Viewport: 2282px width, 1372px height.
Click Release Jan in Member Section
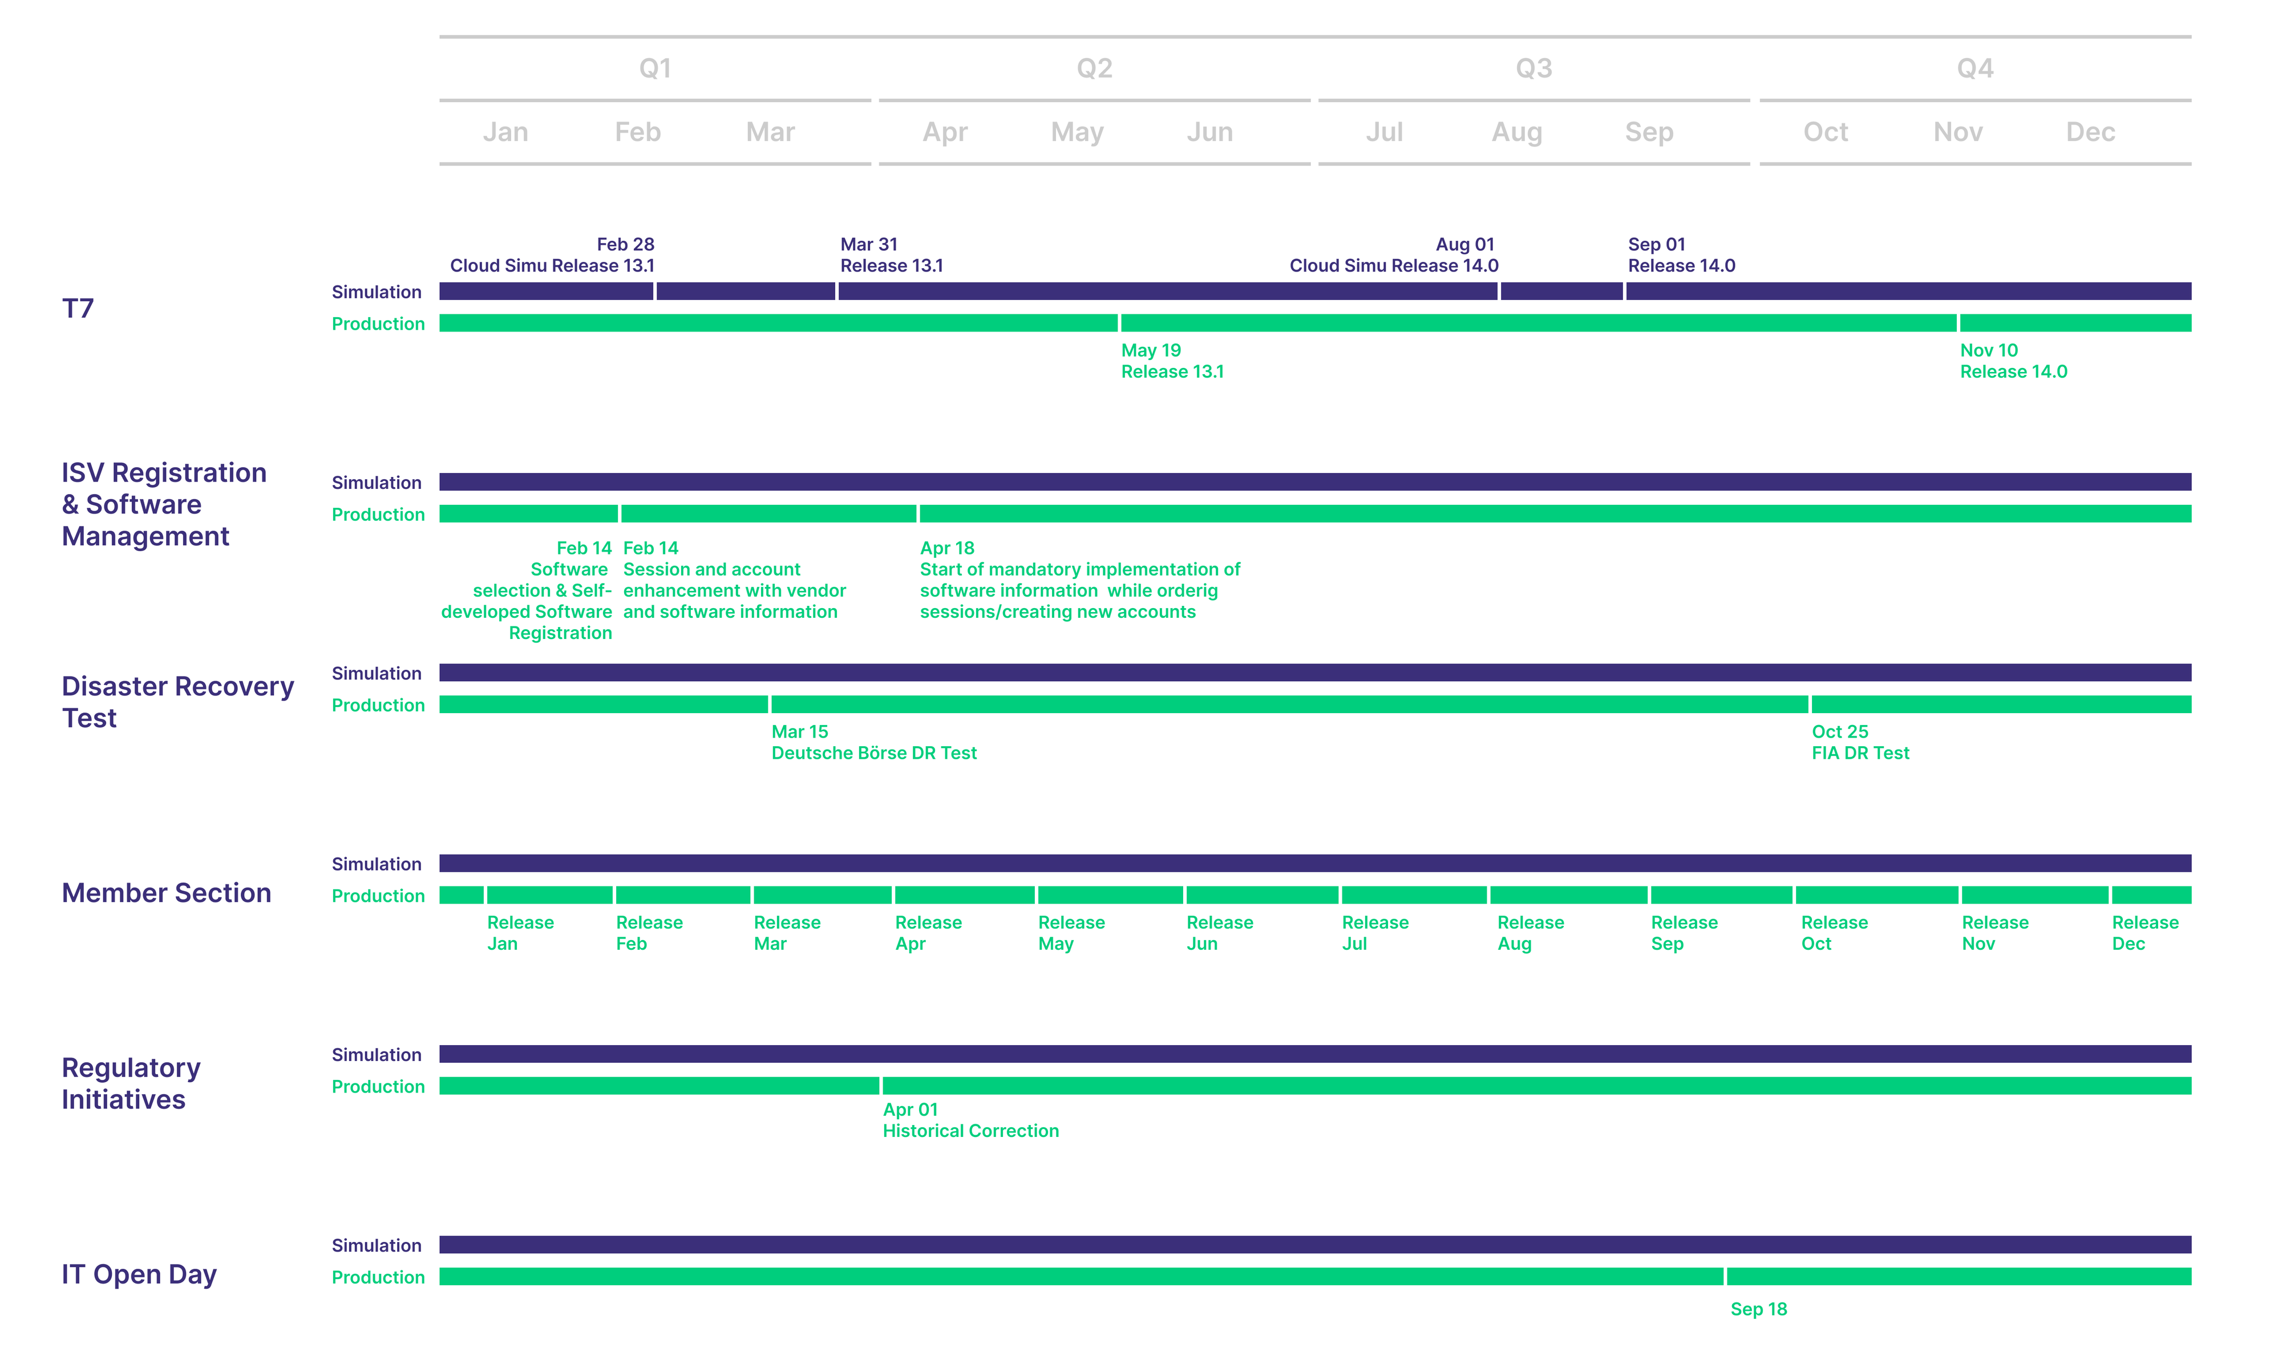pyautogui.click(x=519, y=933)
